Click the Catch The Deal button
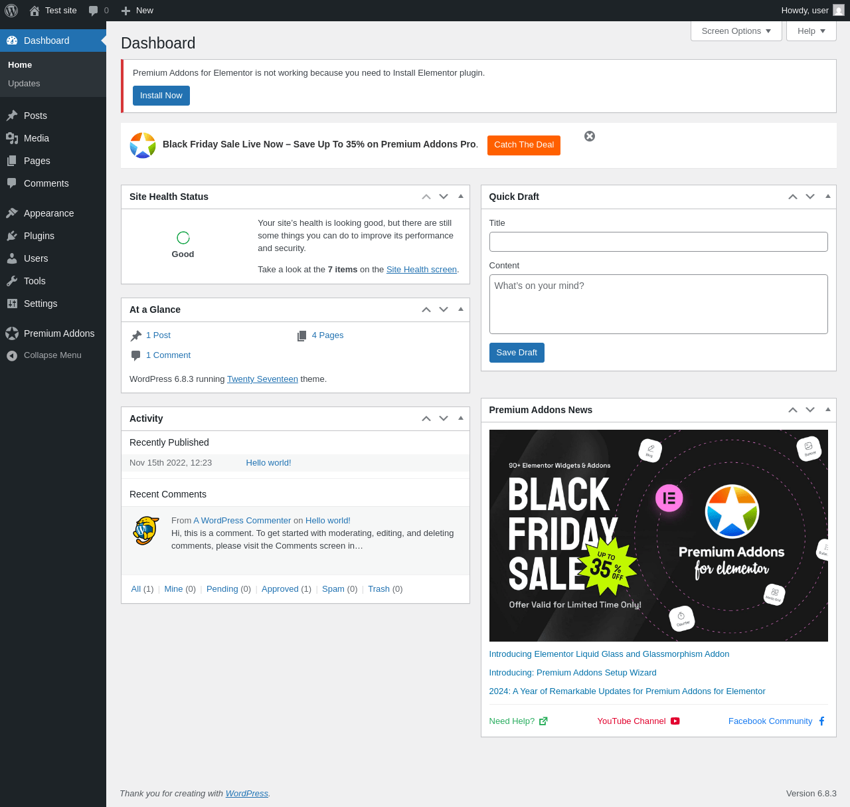Viewport: 850px width, 807px height. point(524,145)
